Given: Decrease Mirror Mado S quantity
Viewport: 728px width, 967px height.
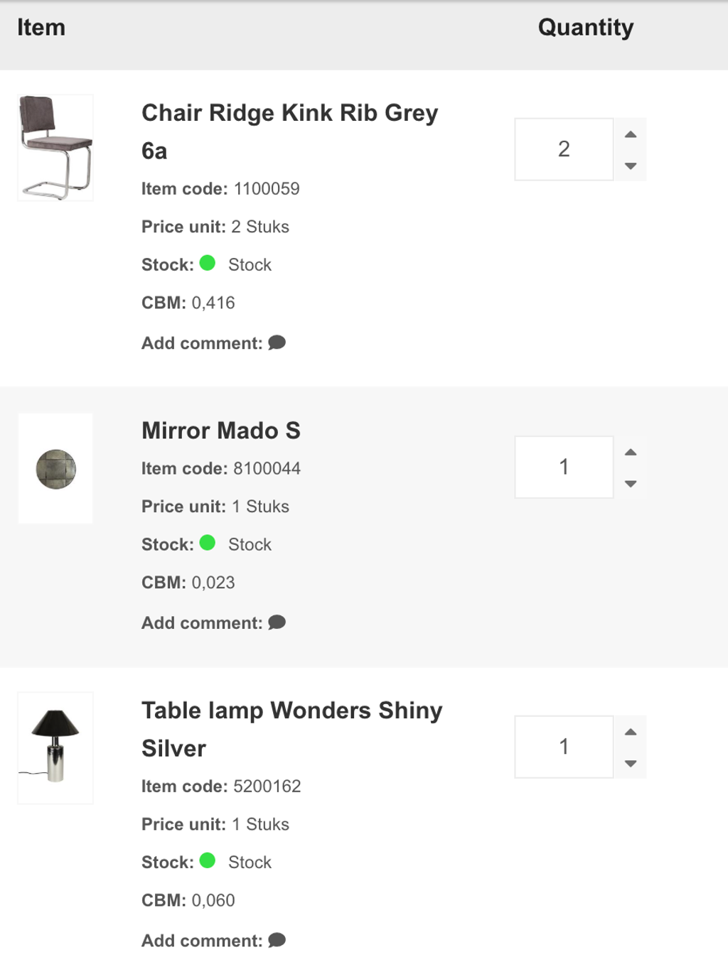Looking at the screenshot, I should click(630, 483).
